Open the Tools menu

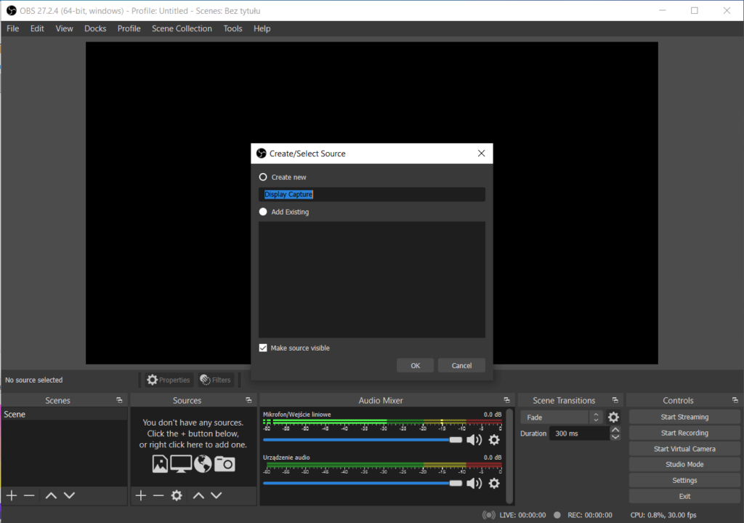point(232,28)
